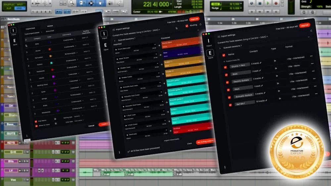Click the Record transport button
331x186 pixels.
tap(276, 3)
